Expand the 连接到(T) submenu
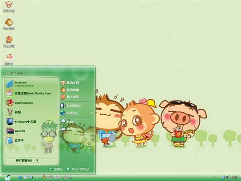The image size is (241, 181). coord(76,113)
